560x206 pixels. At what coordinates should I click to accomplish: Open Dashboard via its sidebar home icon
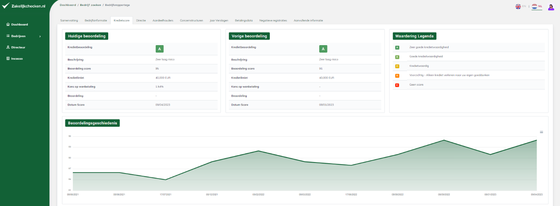[8, 24]
